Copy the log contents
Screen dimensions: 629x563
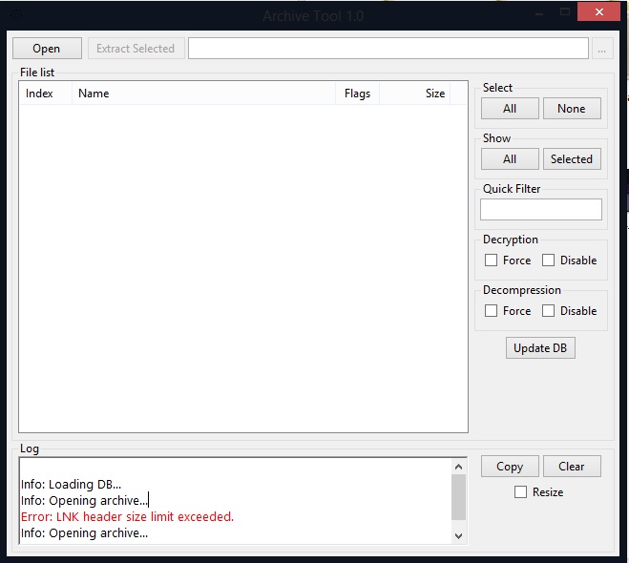coord(510,467)
